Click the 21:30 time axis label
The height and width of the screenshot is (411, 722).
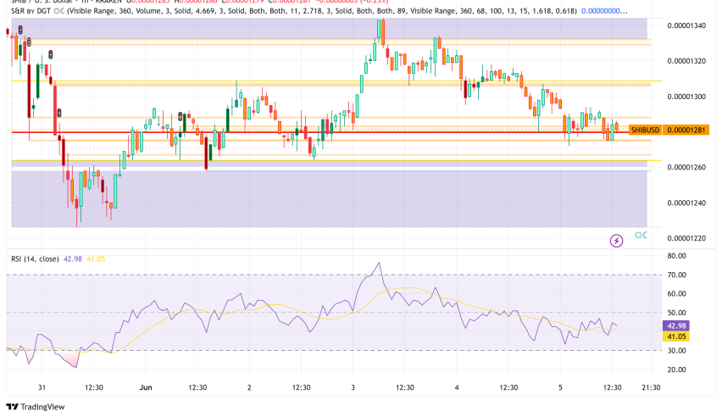pyautogui.click(x=651, y=387)
